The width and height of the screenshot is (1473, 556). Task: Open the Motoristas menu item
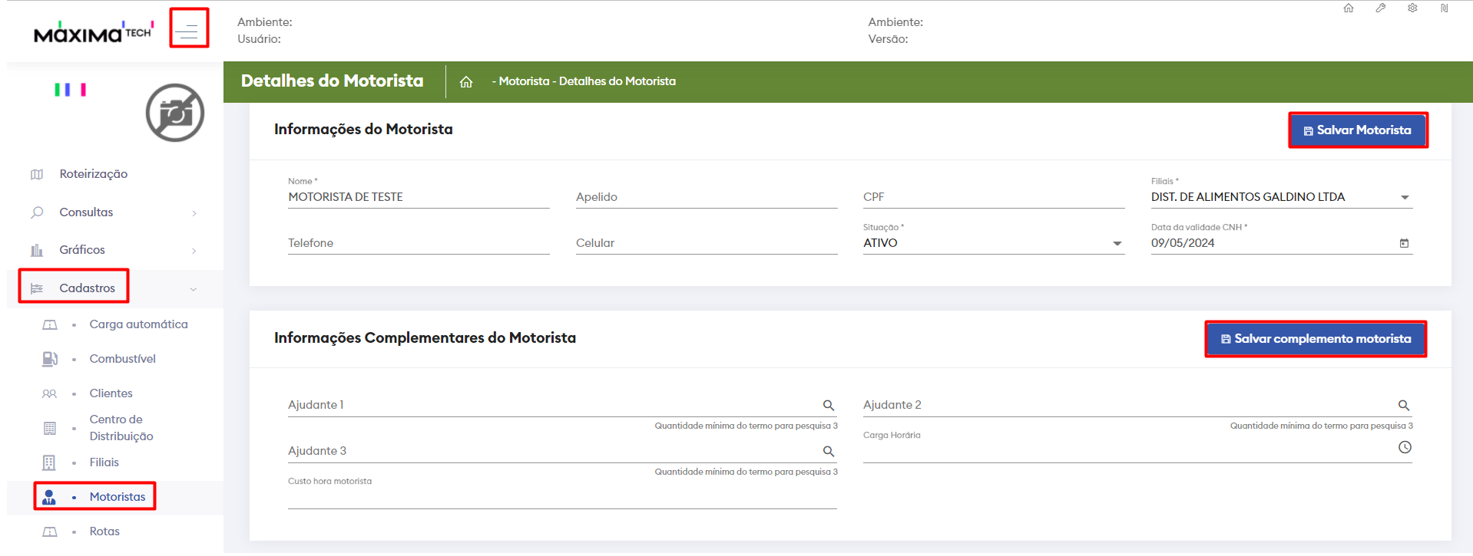(x=117, y=497)
